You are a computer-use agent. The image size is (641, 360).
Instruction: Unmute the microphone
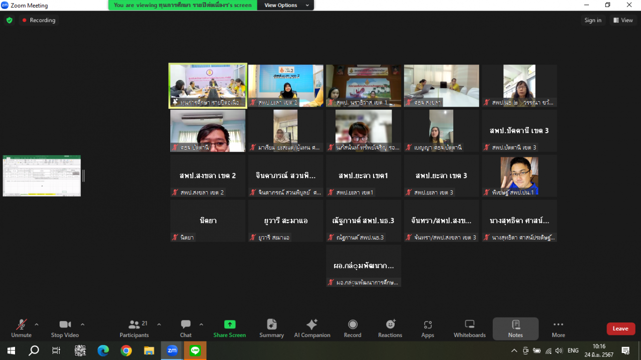point(21,328)
